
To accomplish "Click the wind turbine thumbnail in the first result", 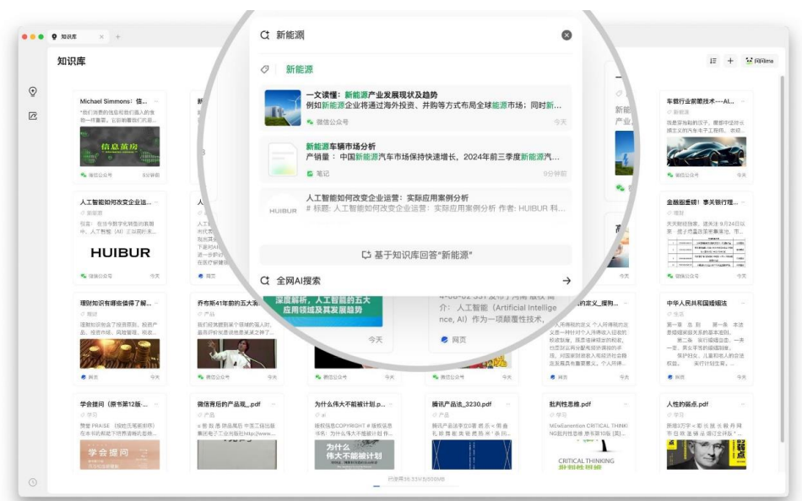I will click(282, 108).
